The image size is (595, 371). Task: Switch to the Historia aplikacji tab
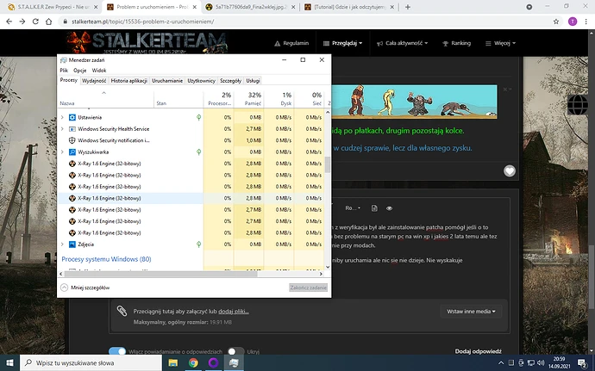coord(129,81)
